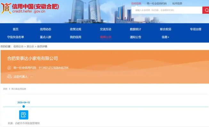Click the company name 合肥荣事达小家电有限公司

[x=32, y=59]
